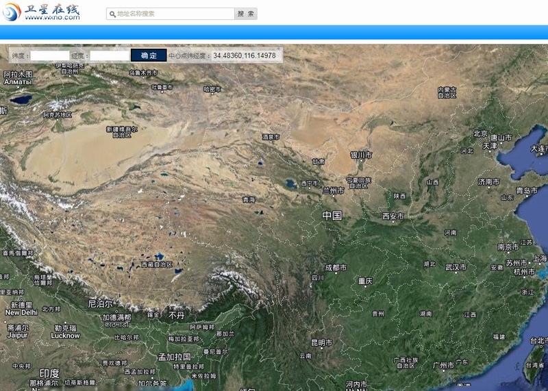The image size is (548, 391).
Task: Click the 昆明市 city label
Action: point(321,342)
